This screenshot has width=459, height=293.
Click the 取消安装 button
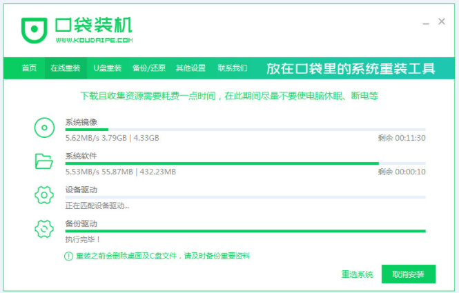(409, 274)
